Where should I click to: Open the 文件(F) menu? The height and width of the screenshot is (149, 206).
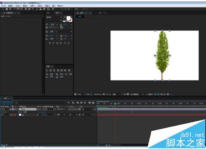3,6
